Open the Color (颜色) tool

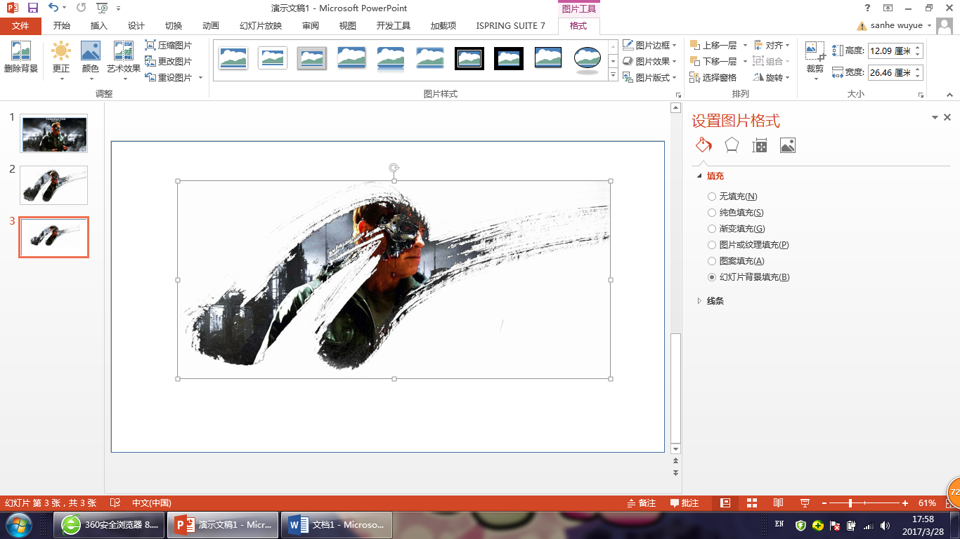pyautogui.click(x=90, y=59)
